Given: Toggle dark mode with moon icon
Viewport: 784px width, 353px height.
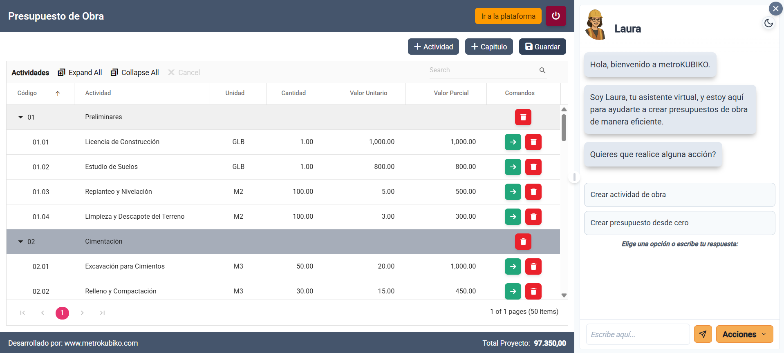Looking at the screenshot, I should pos(768,23).
